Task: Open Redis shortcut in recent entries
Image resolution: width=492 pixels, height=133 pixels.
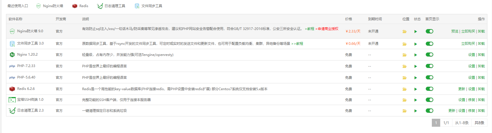Action: (x=80, y=6)
